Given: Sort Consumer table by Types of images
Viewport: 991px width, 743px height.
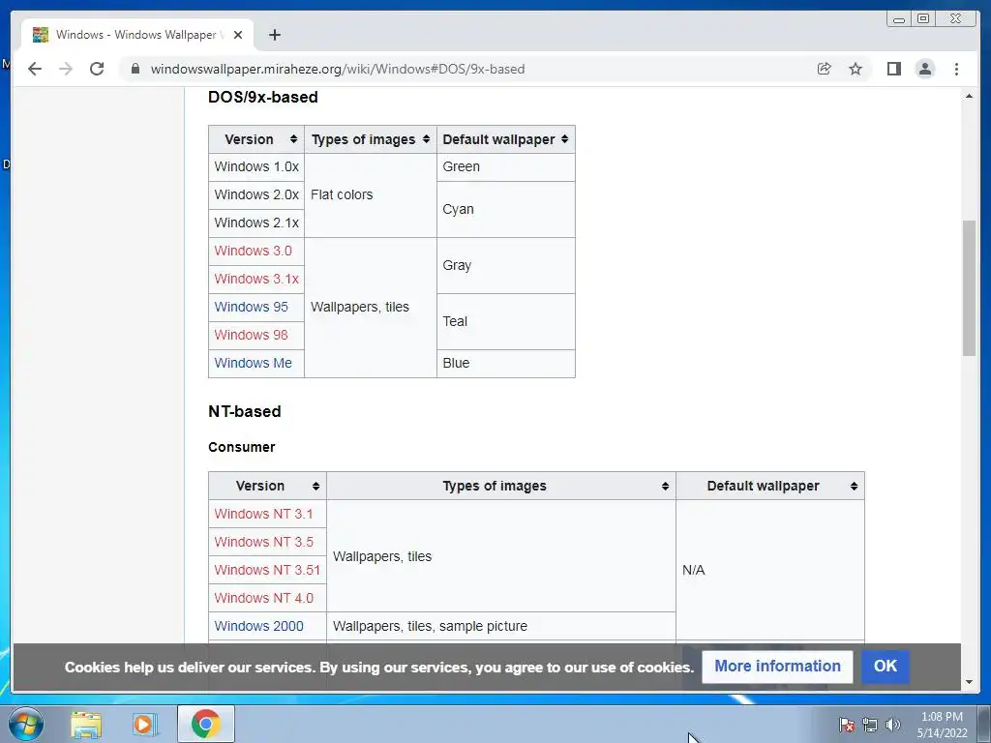Looking at the screenshot, I should (x=501, y=486).
